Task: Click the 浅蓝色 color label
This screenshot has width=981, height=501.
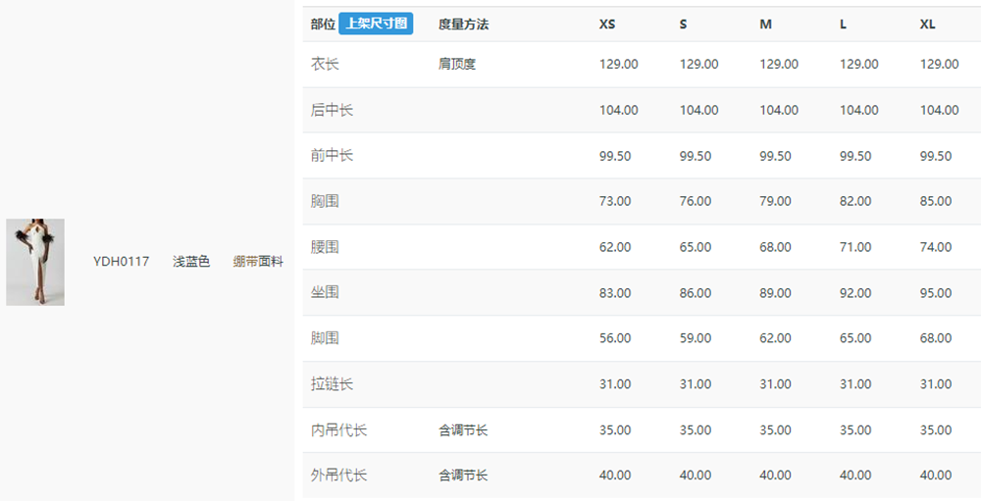Action: click(191, 262)
